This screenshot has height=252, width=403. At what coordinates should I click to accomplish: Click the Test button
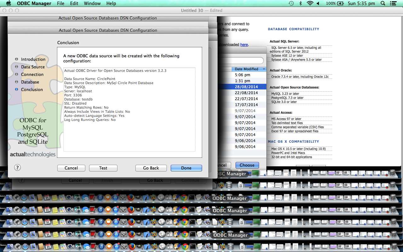(103, 168)
